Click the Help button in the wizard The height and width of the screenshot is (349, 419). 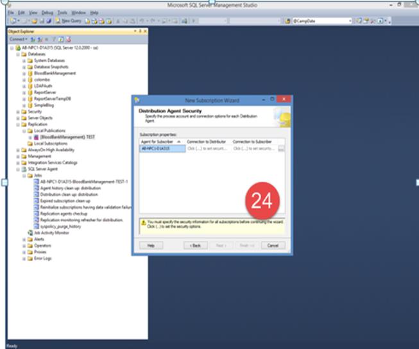151,245
